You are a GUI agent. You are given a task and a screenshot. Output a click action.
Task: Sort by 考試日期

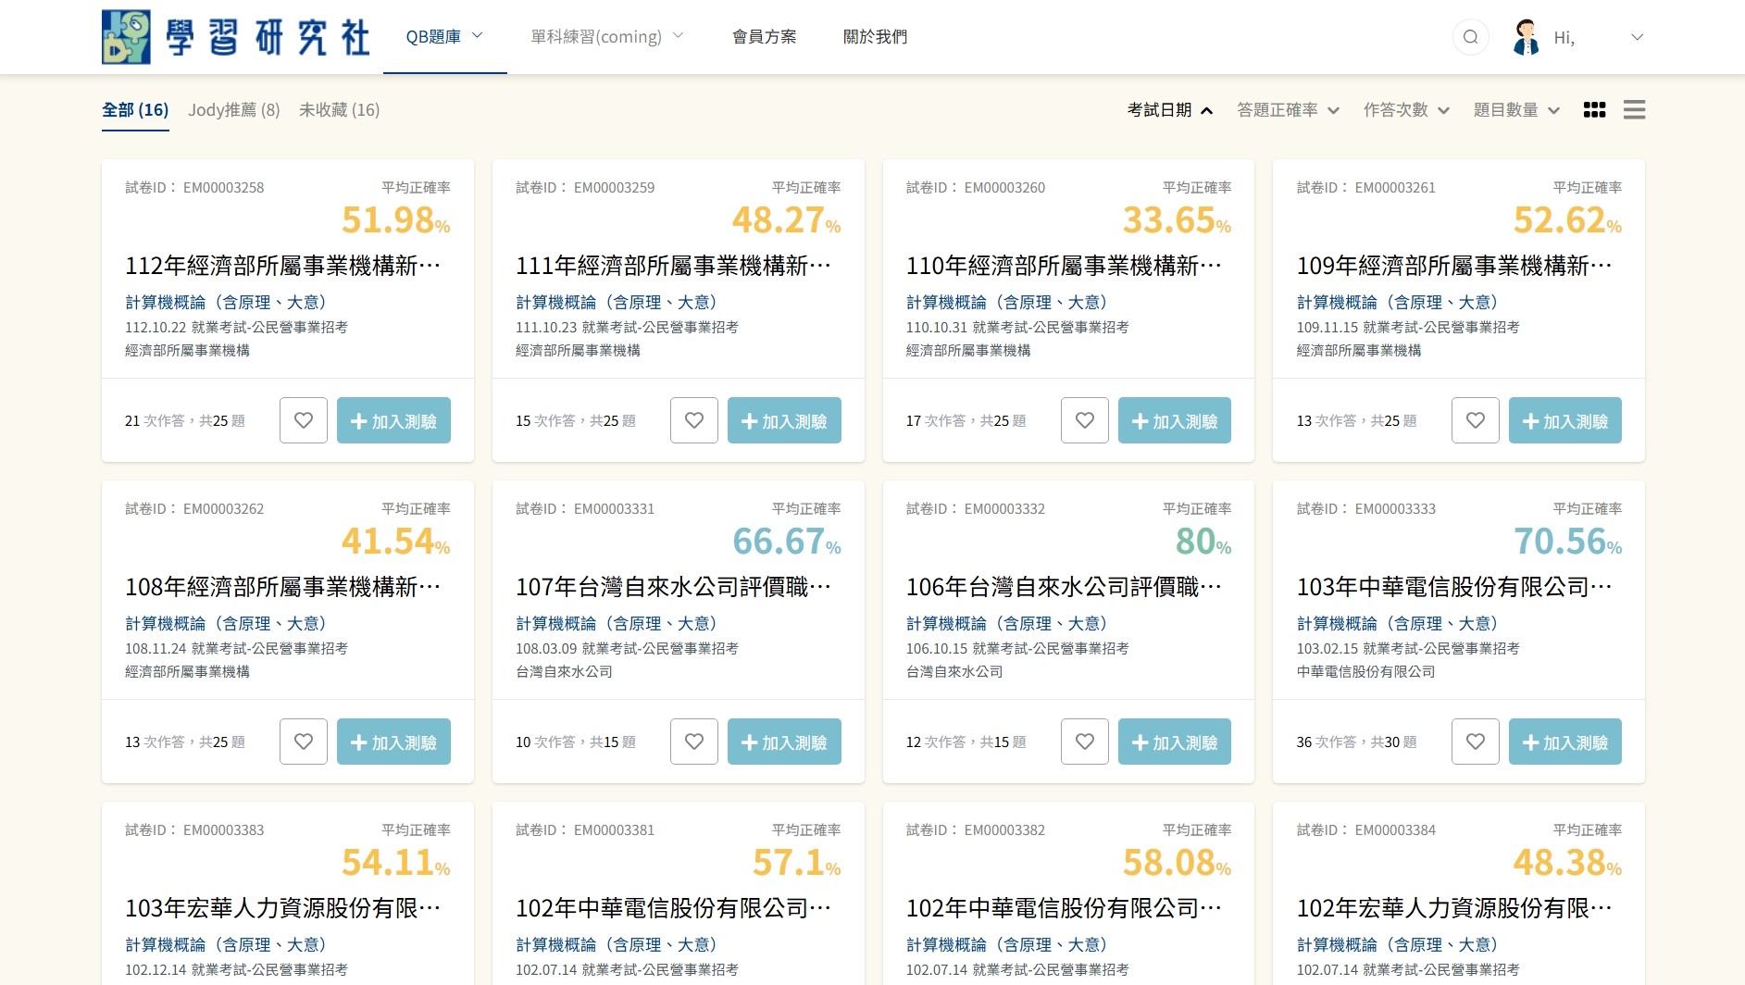click(x=1170, y=110)
